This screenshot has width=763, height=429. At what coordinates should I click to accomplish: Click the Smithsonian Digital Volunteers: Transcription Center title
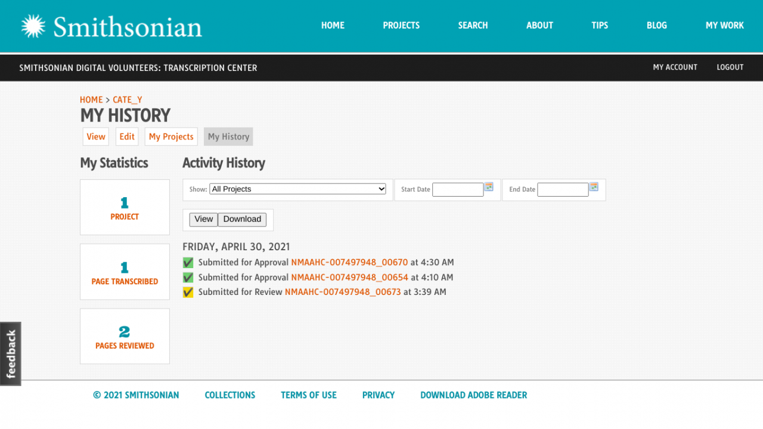pyautogui.click(x=138, y=68)
